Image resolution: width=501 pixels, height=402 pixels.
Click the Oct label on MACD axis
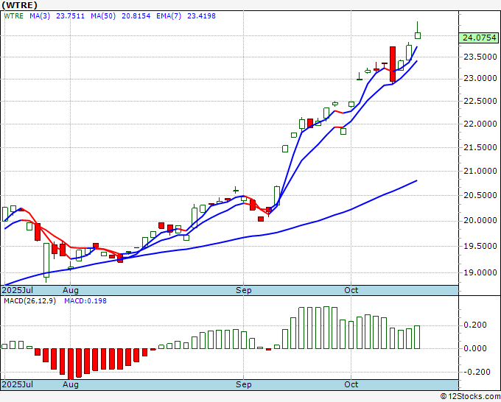click(351, 384)
